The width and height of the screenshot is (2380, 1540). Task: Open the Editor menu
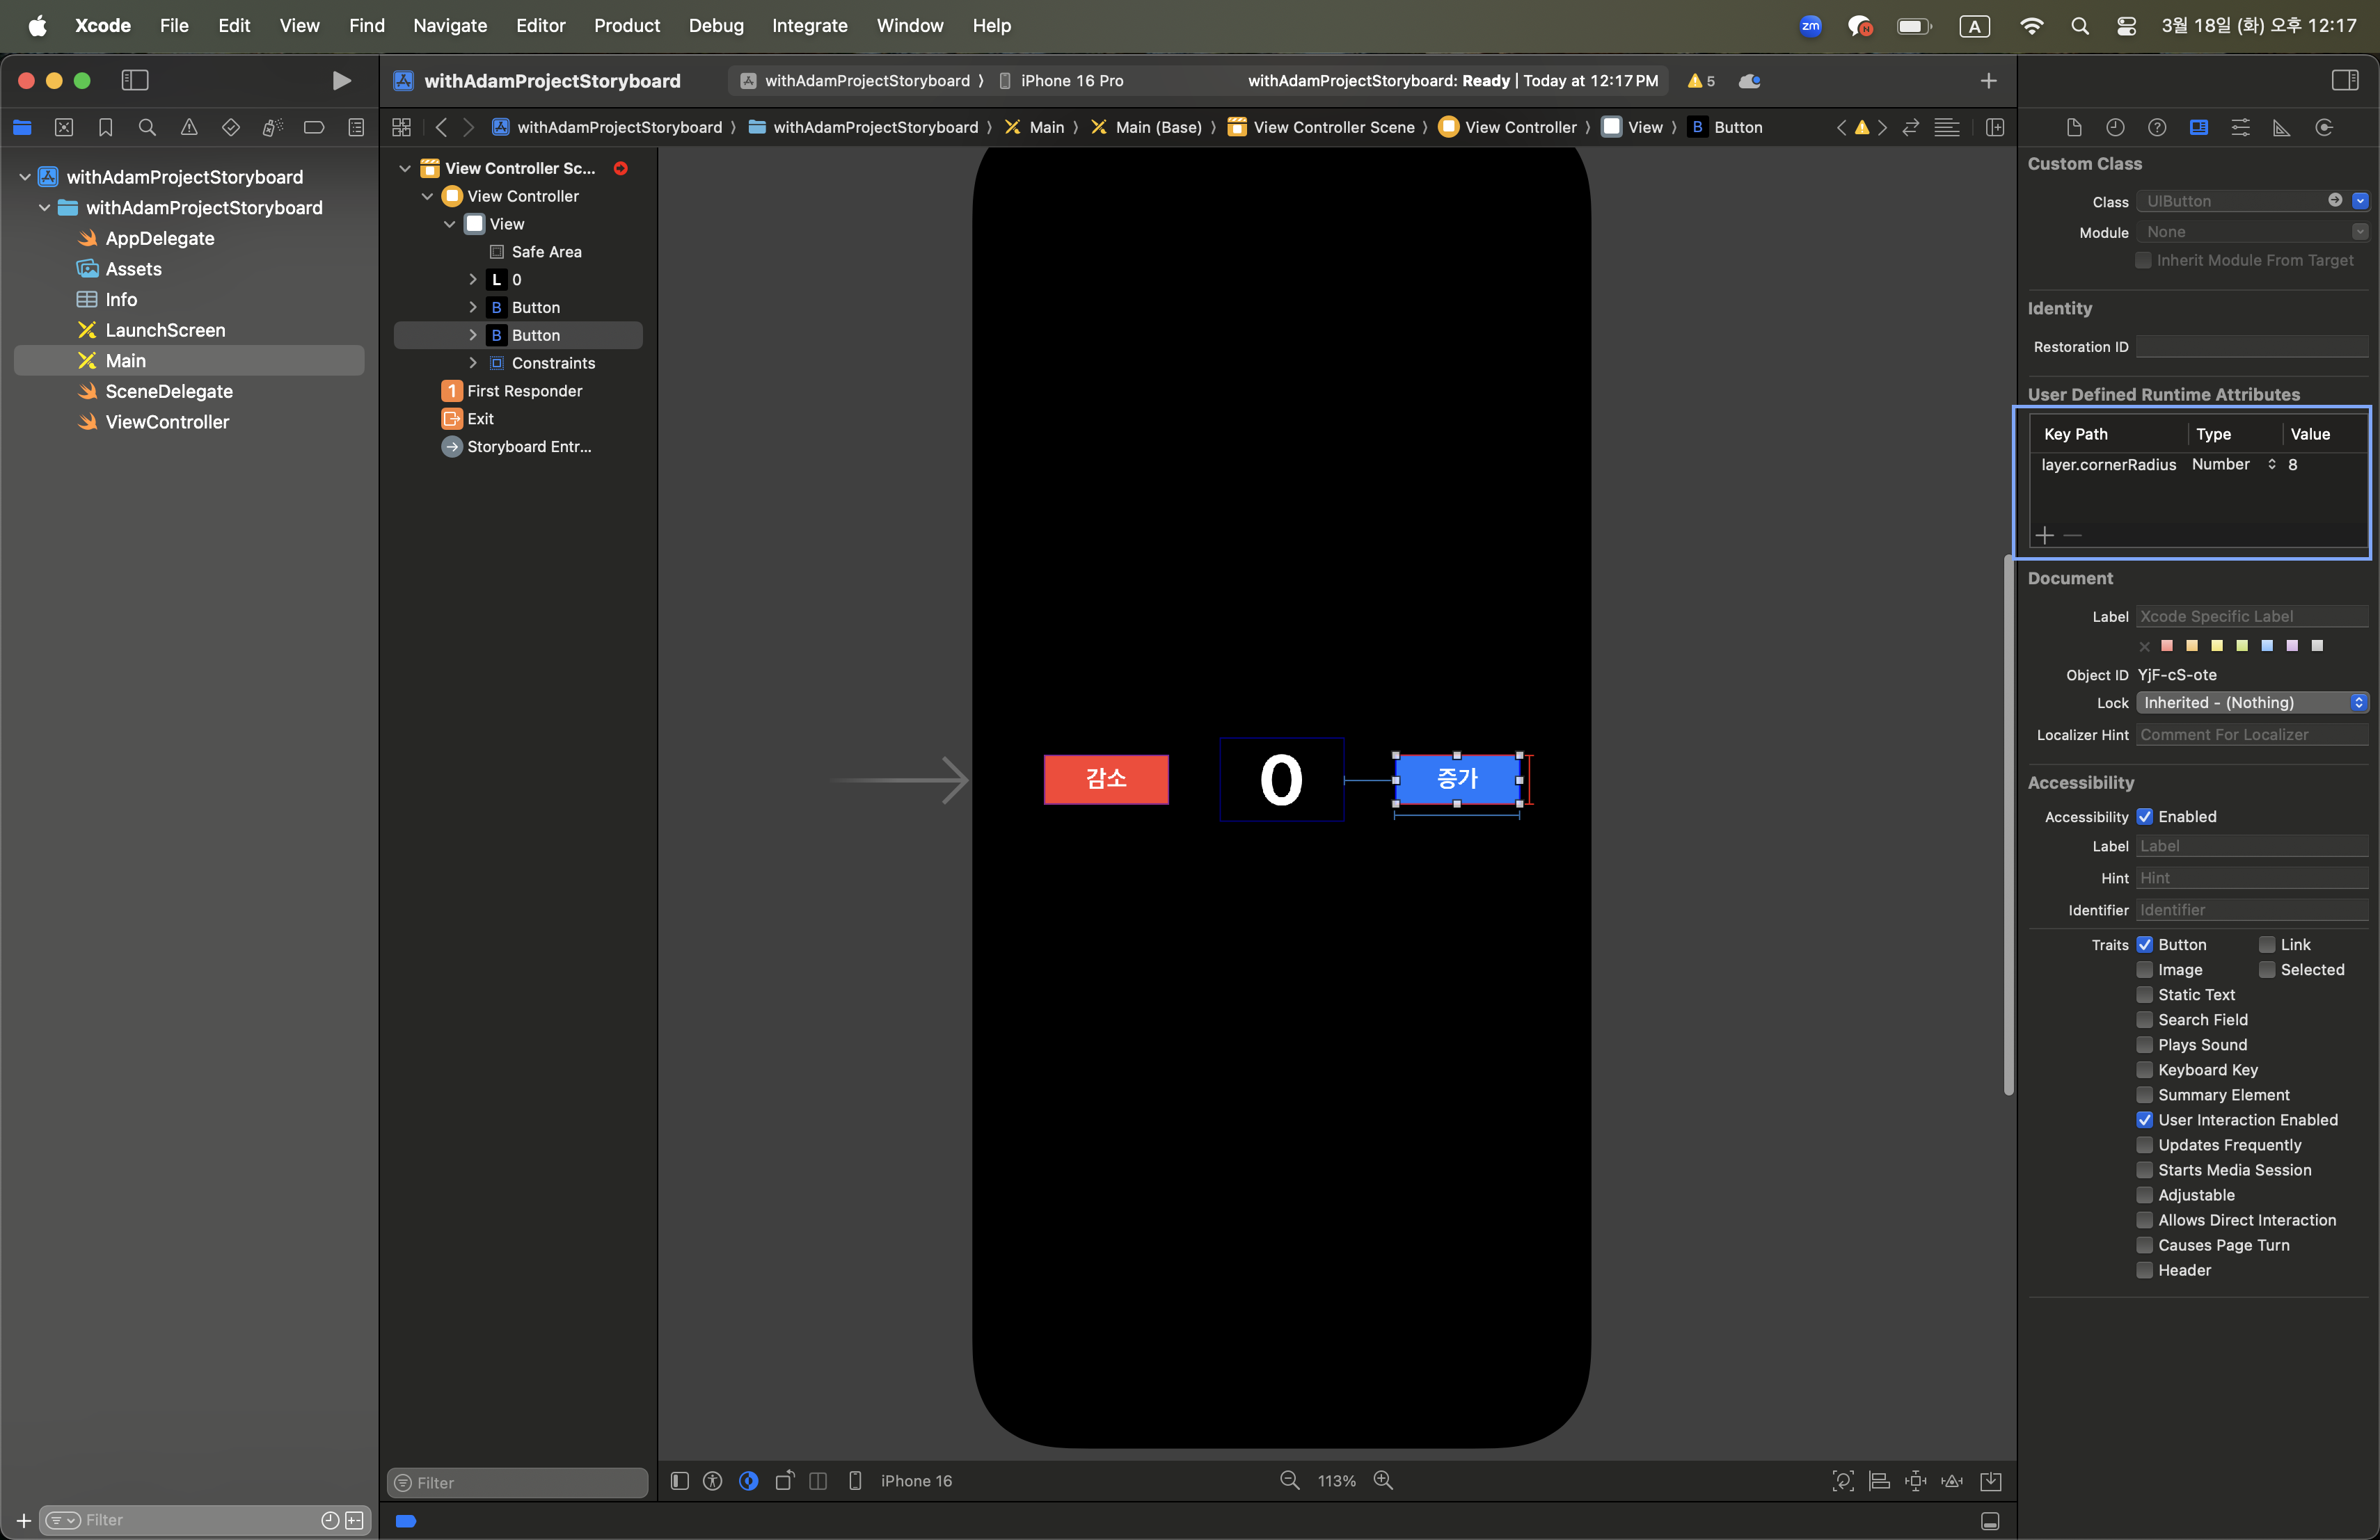(x=540, y=26)
